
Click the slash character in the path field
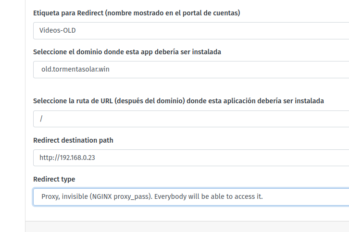tap(41, 119)
